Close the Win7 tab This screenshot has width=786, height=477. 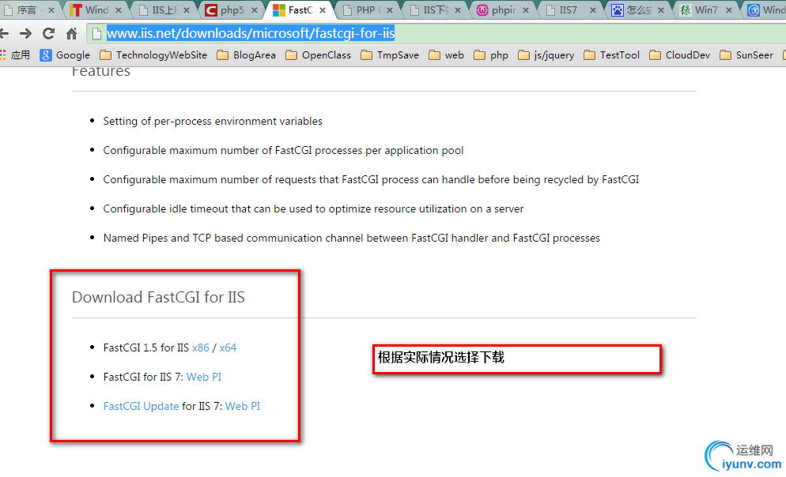coord(729,10)
